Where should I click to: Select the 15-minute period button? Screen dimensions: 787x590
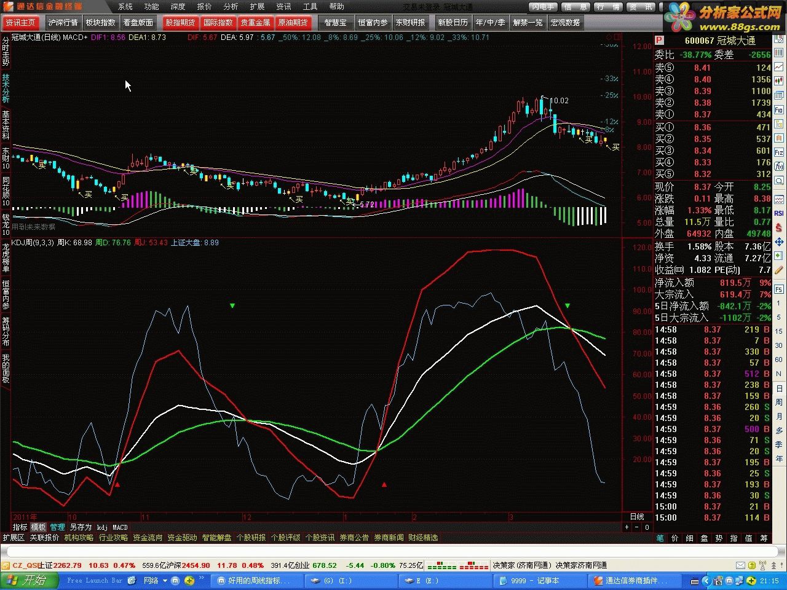[x=779, y=331]
